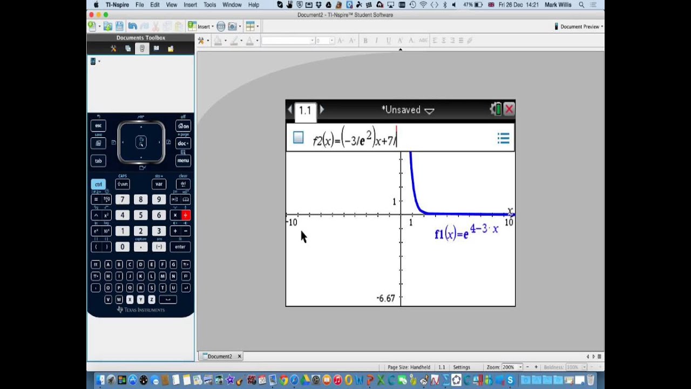
Task: Click the camera screen capture icon
Action: 232,26
